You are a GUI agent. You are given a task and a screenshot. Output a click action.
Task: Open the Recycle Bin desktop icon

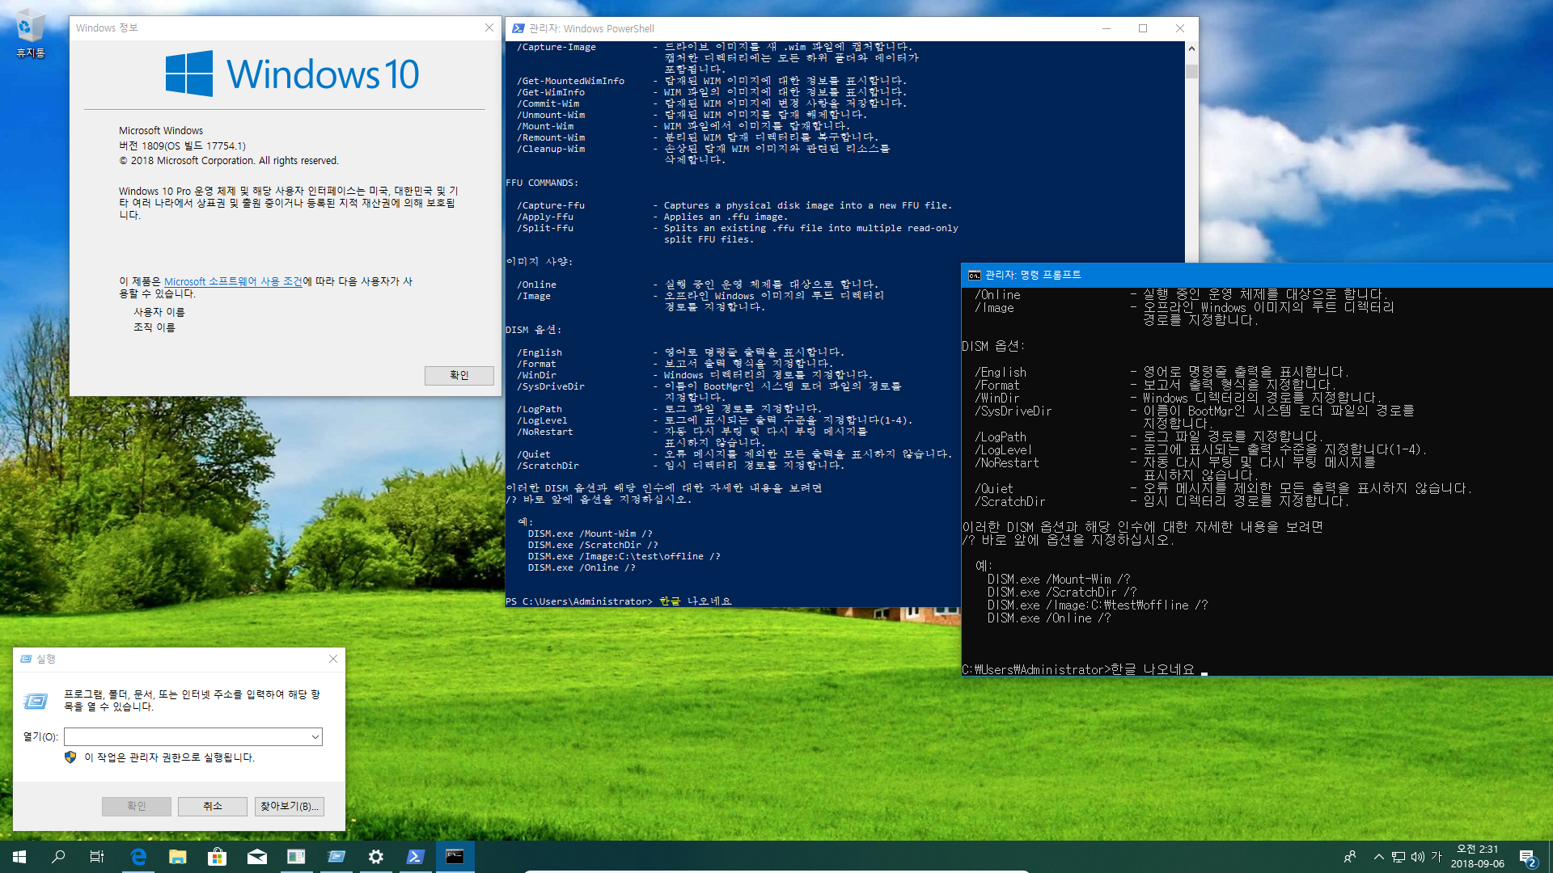coord(30,34)
